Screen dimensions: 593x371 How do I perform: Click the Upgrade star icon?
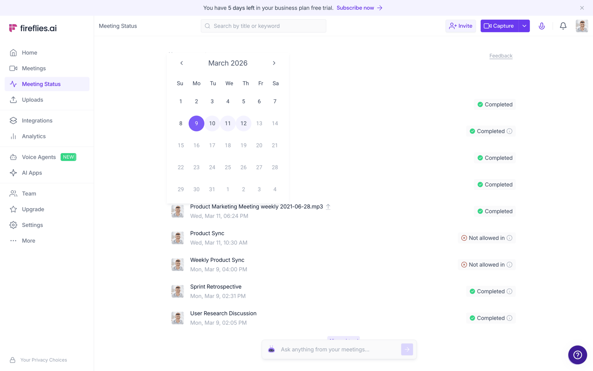click(x=13, y=209)
